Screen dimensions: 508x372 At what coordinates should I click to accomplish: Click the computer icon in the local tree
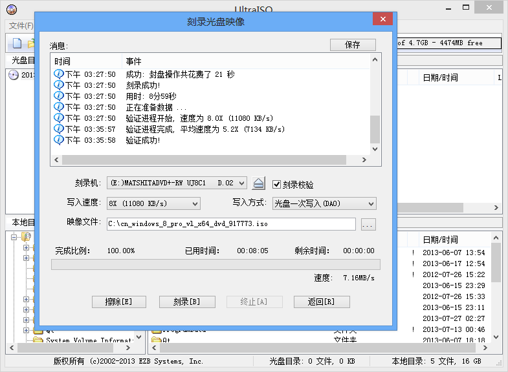[27, 237]
